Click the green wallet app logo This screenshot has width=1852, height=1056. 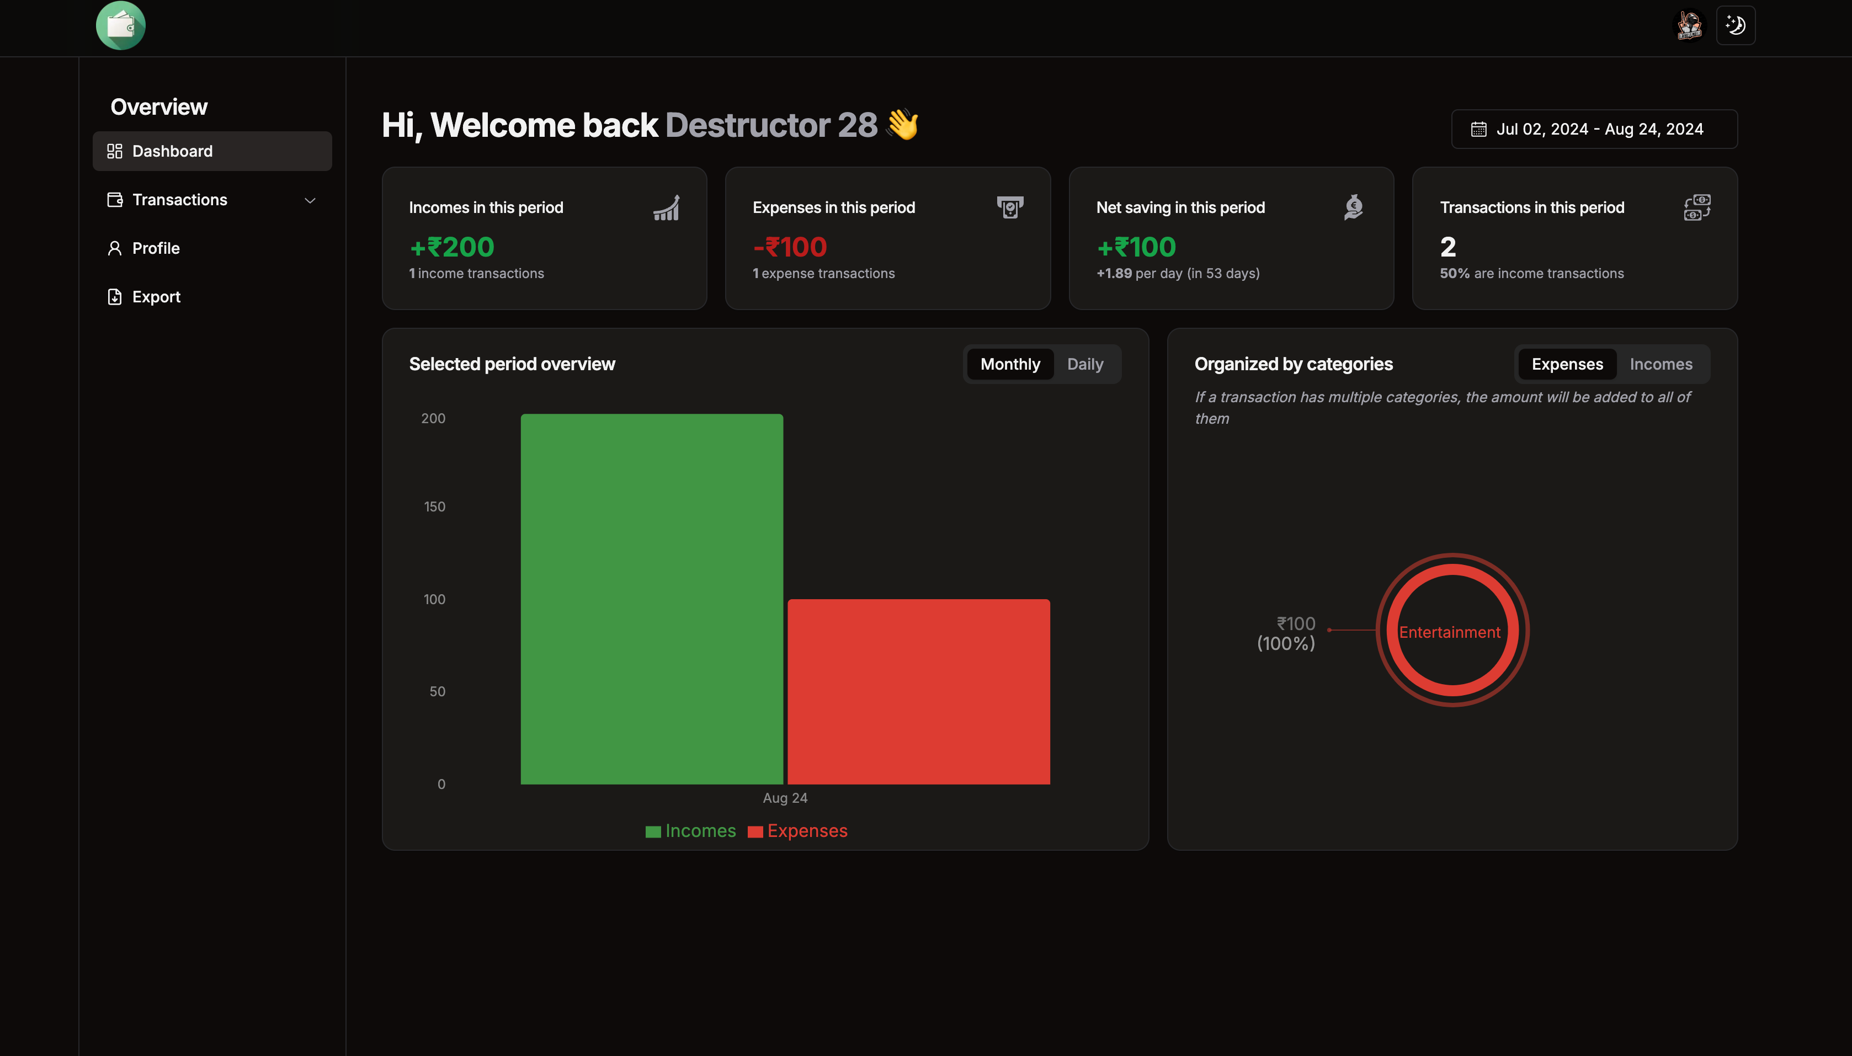point(120,26)
